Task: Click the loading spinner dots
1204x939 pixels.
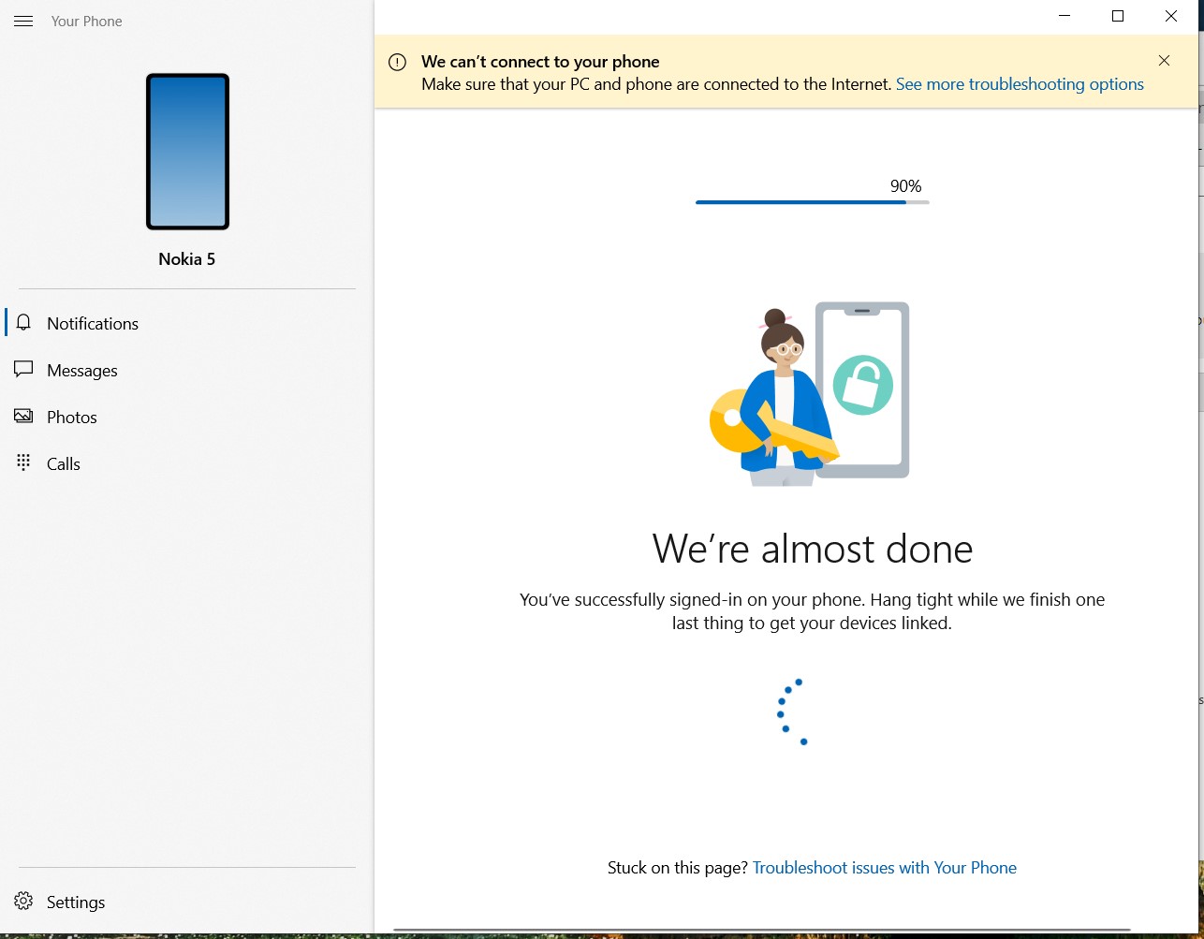Action: [x=792, y=712]
